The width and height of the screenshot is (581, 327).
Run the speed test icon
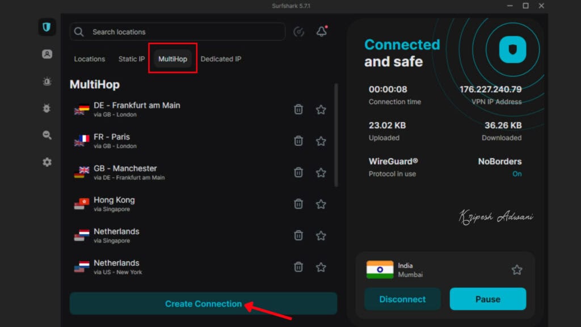299,32
